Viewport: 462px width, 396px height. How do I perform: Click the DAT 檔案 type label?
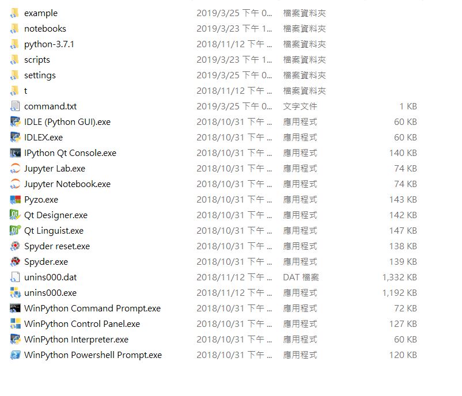[x=301, y=277]
